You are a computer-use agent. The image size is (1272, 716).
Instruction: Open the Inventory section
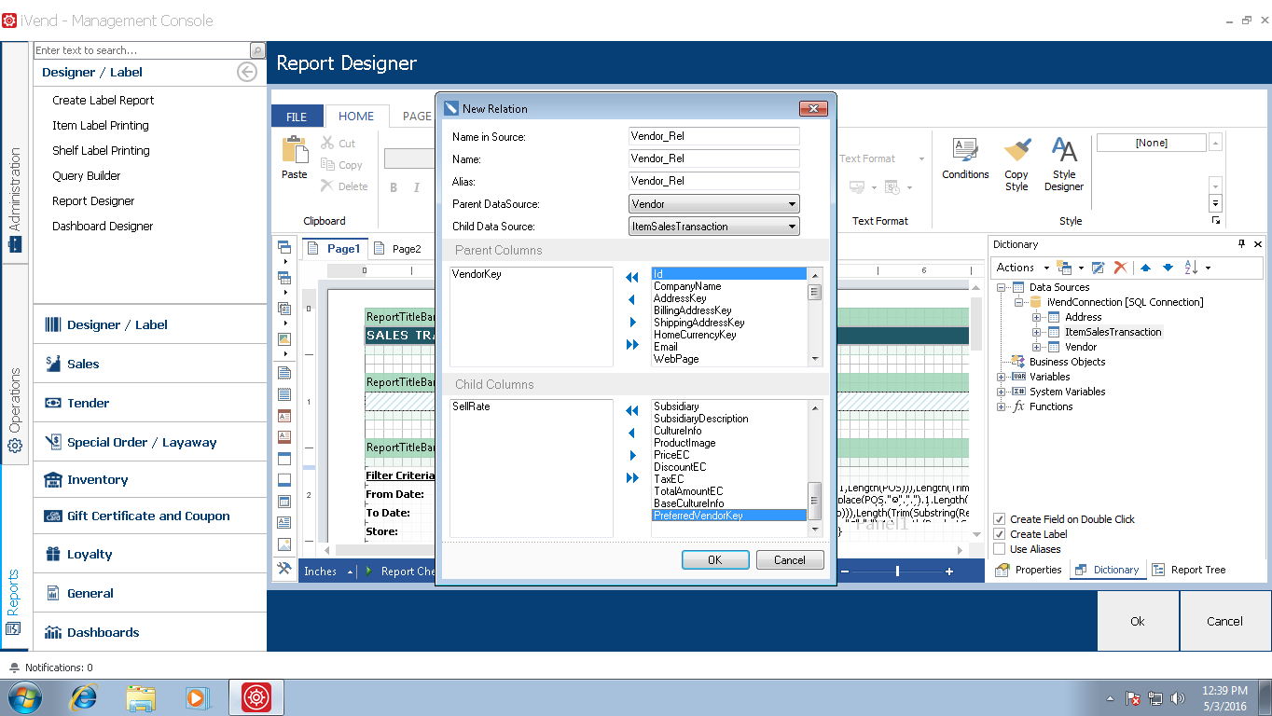tap(150, 479)
